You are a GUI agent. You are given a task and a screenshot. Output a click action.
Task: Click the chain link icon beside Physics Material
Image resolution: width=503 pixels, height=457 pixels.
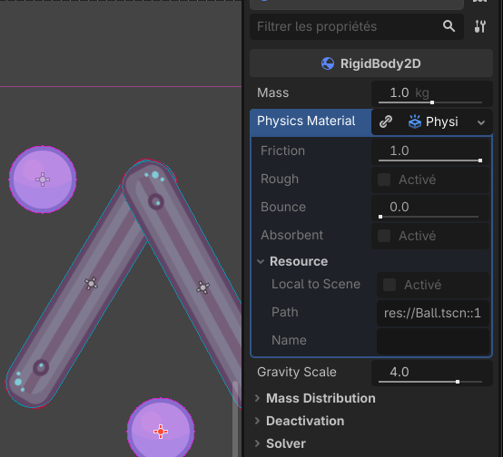386,122
